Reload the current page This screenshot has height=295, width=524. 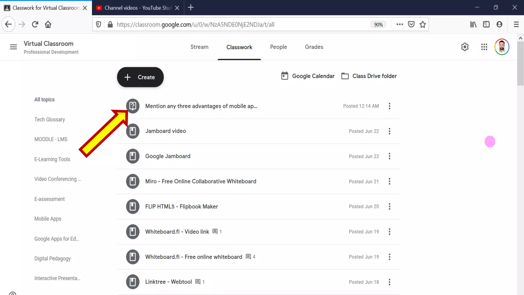(x=35, y=24)
